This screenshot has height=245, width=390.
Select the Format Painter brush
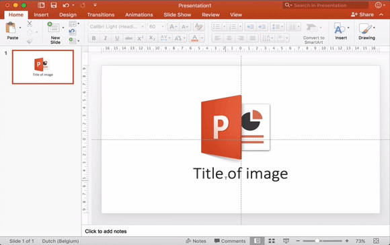30,41
